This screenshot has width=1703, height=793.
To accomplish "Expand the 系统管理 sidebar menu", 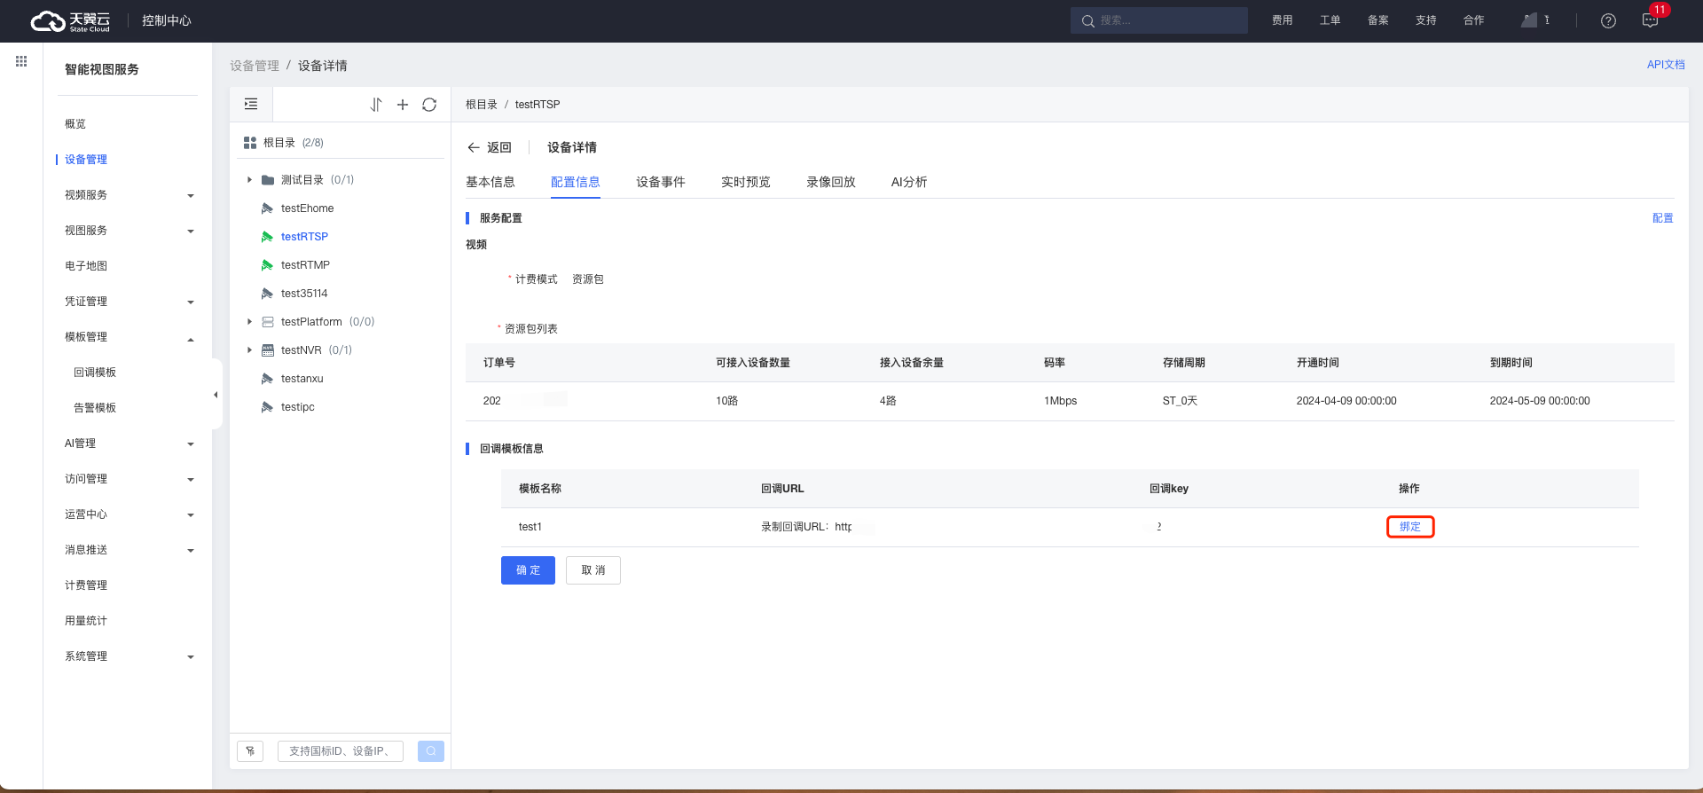I will point(191,657).
